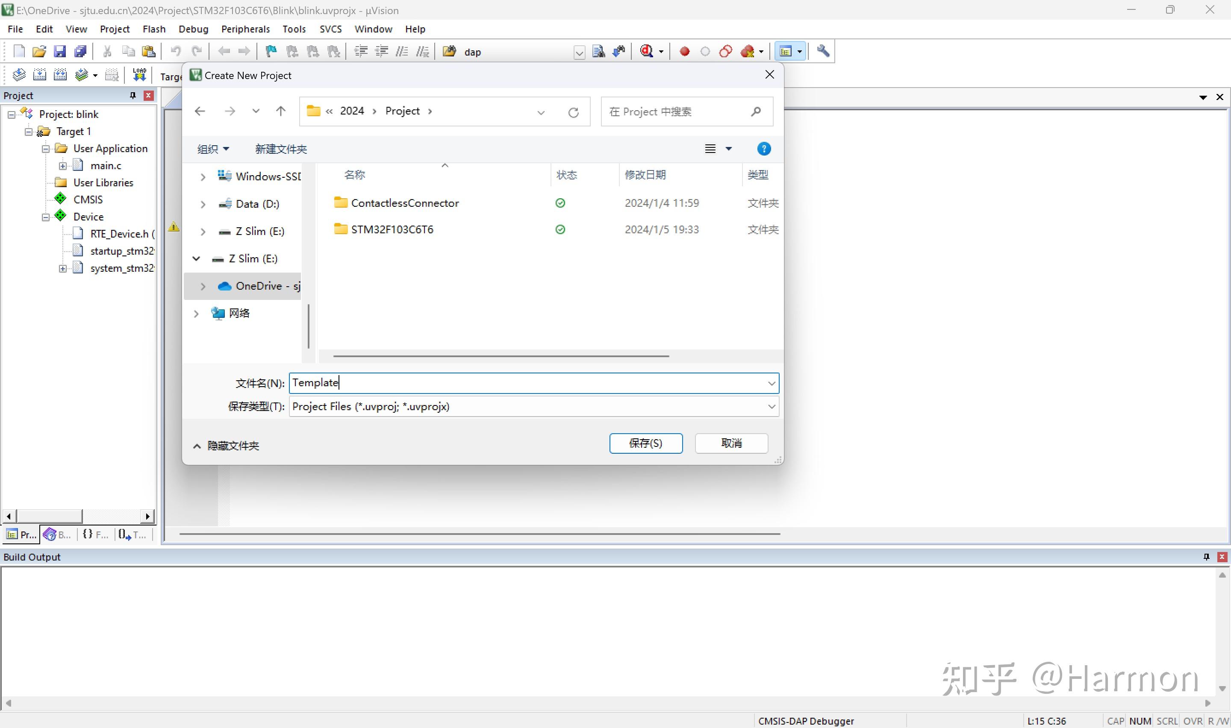
Task: Click the Insert bookmark flag icon
Action: 271,51
